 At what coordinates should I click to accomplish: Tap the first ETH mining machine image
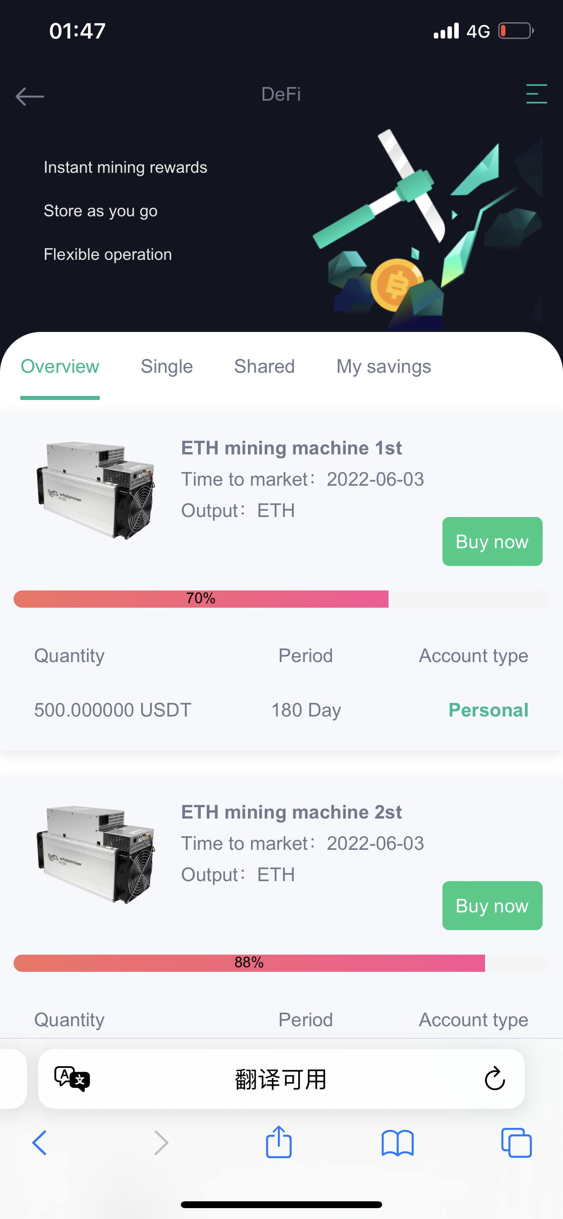tap(96, 490)
